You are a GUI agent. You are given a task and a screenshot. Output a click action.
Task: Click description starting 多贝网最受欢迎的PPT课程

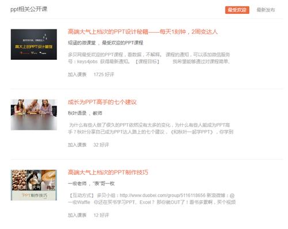149,58
